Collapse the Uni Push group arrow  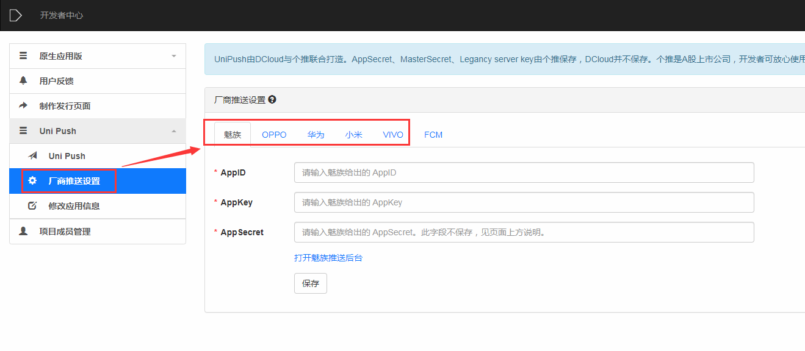click(x=174, y=131)
